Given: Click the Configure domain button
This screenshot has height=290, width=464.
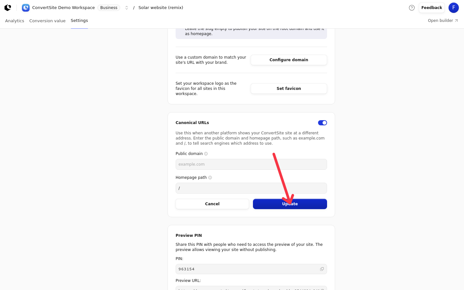Looking at the screenshot, I should 289,60.
